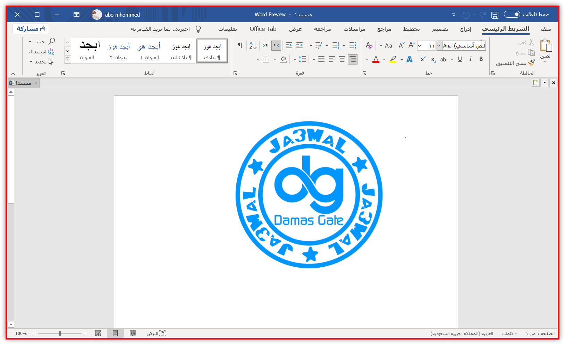Apply the العنوان ١ (Heading 1) style
Viewport: 565px width, 345px height.
149,51
